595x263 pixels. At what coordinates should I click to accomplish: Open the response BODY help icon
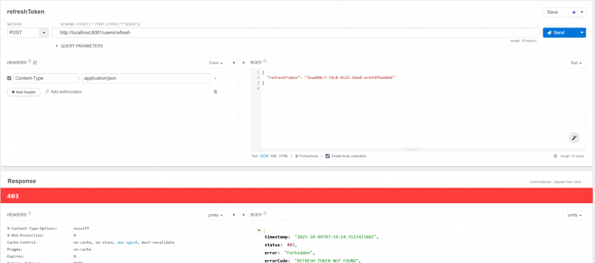click(265, 213)
